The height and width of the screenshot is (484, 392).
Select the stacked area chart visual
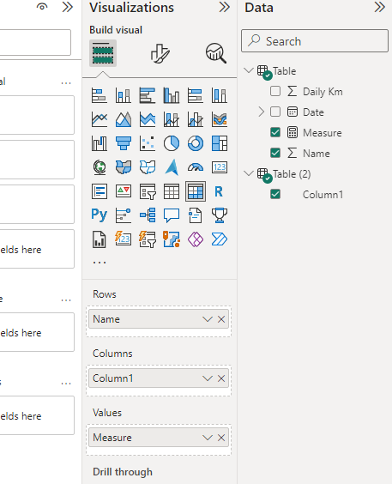click(148, 119)
